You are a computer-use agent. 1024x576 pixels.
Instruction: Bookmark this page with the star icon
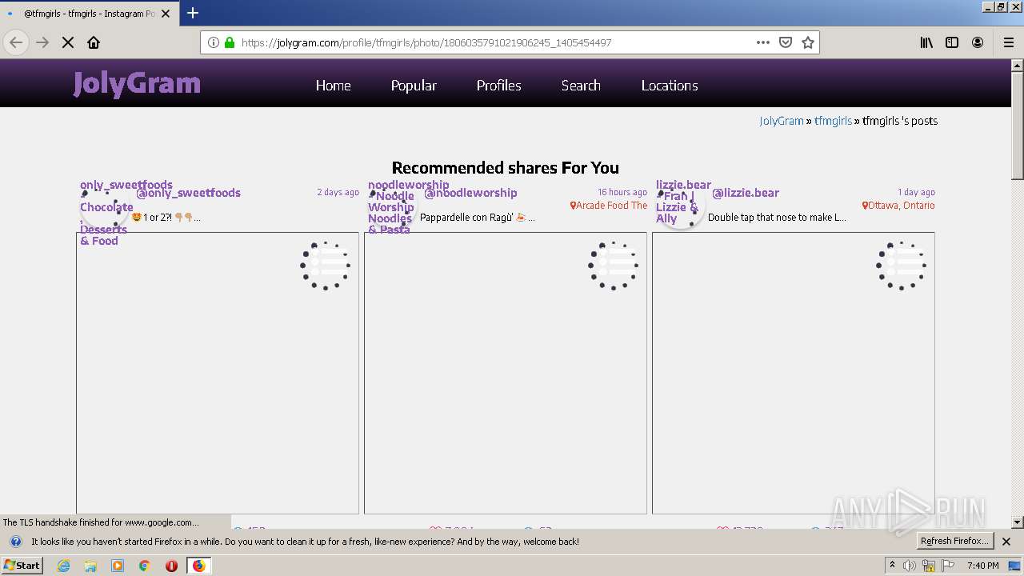pos(808,42)
